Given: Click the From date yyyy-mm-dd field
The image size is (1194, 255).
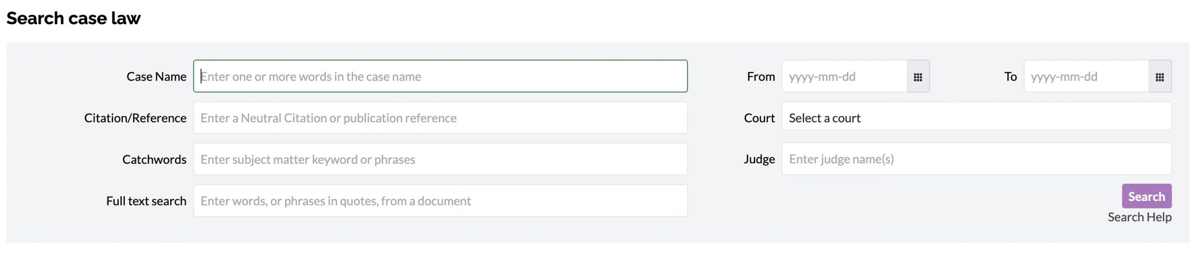Looking at the screenshot, I should (844, 77).
